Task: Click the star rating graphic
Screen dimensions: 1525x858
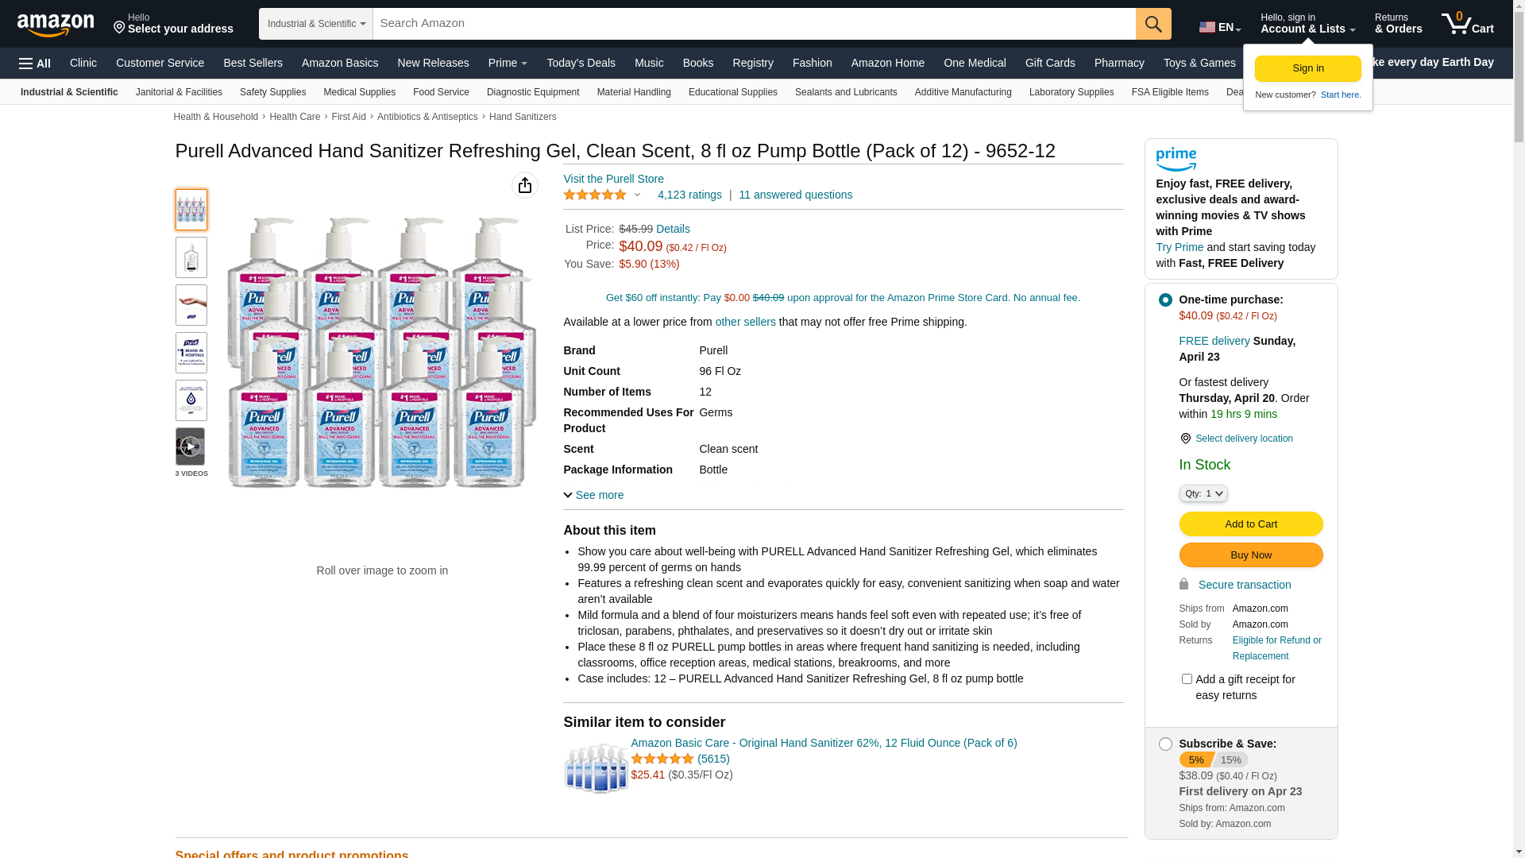Action: (x=595, y=195)
